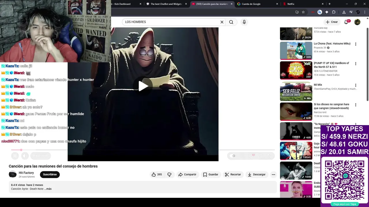Viewport: 369px width, 207px height.
Task: Switch to the Kick Dashboard tab
Action: click(x=126, y=4)
